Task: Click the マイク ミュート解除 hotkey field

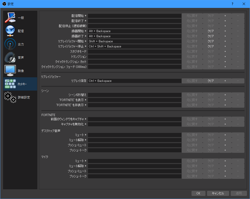Action: click(x=135, y=166)
